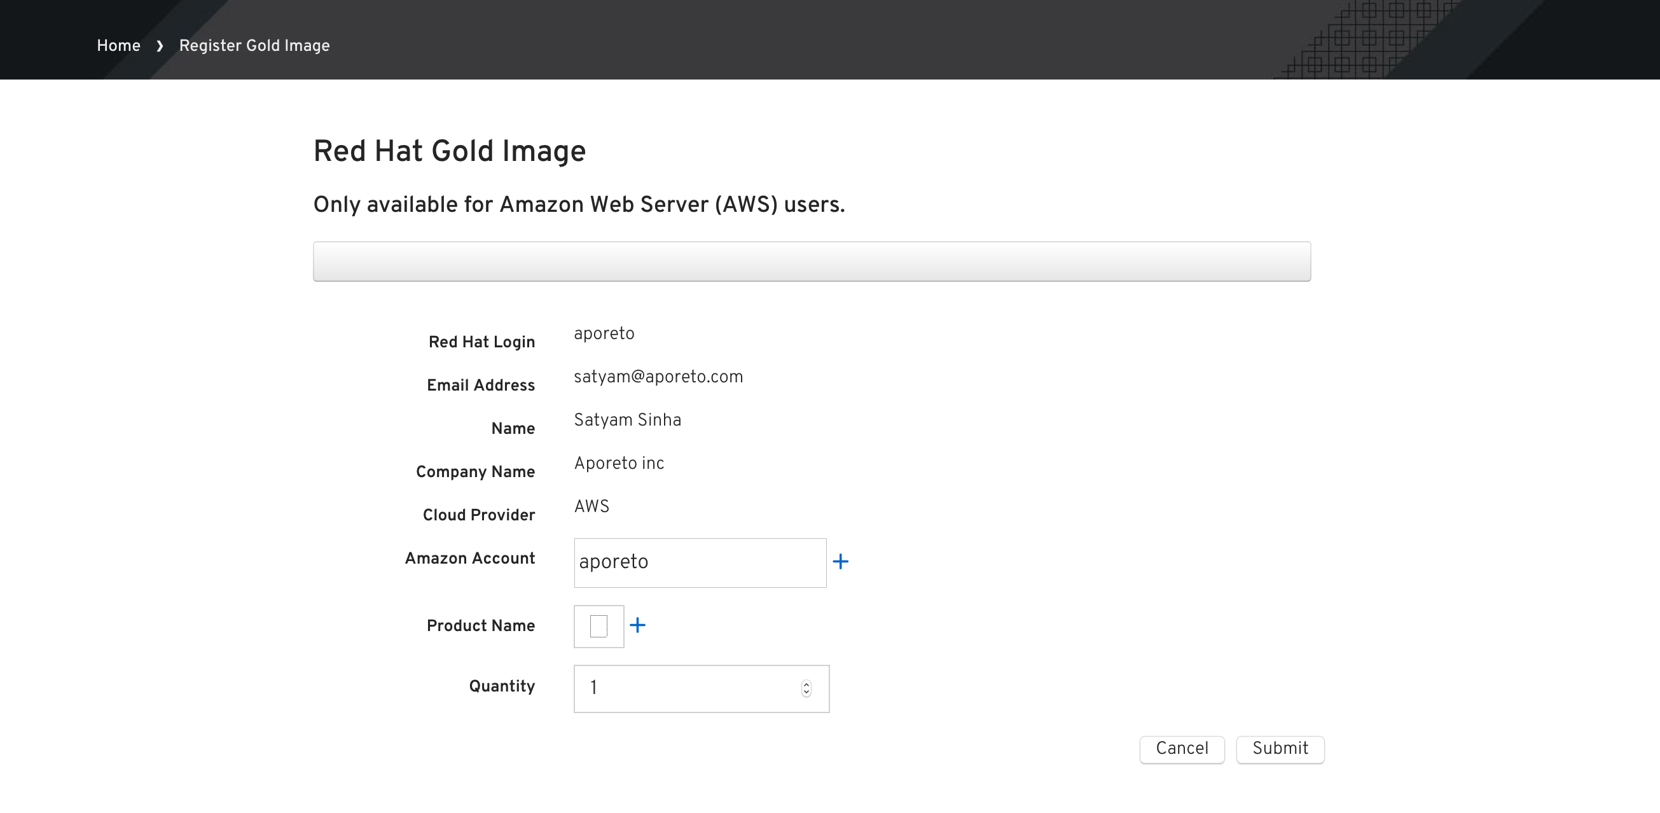Click the name Satyam Sinha
The width and height of the screenshot is (1660, 813).
(x=627, y=420)
